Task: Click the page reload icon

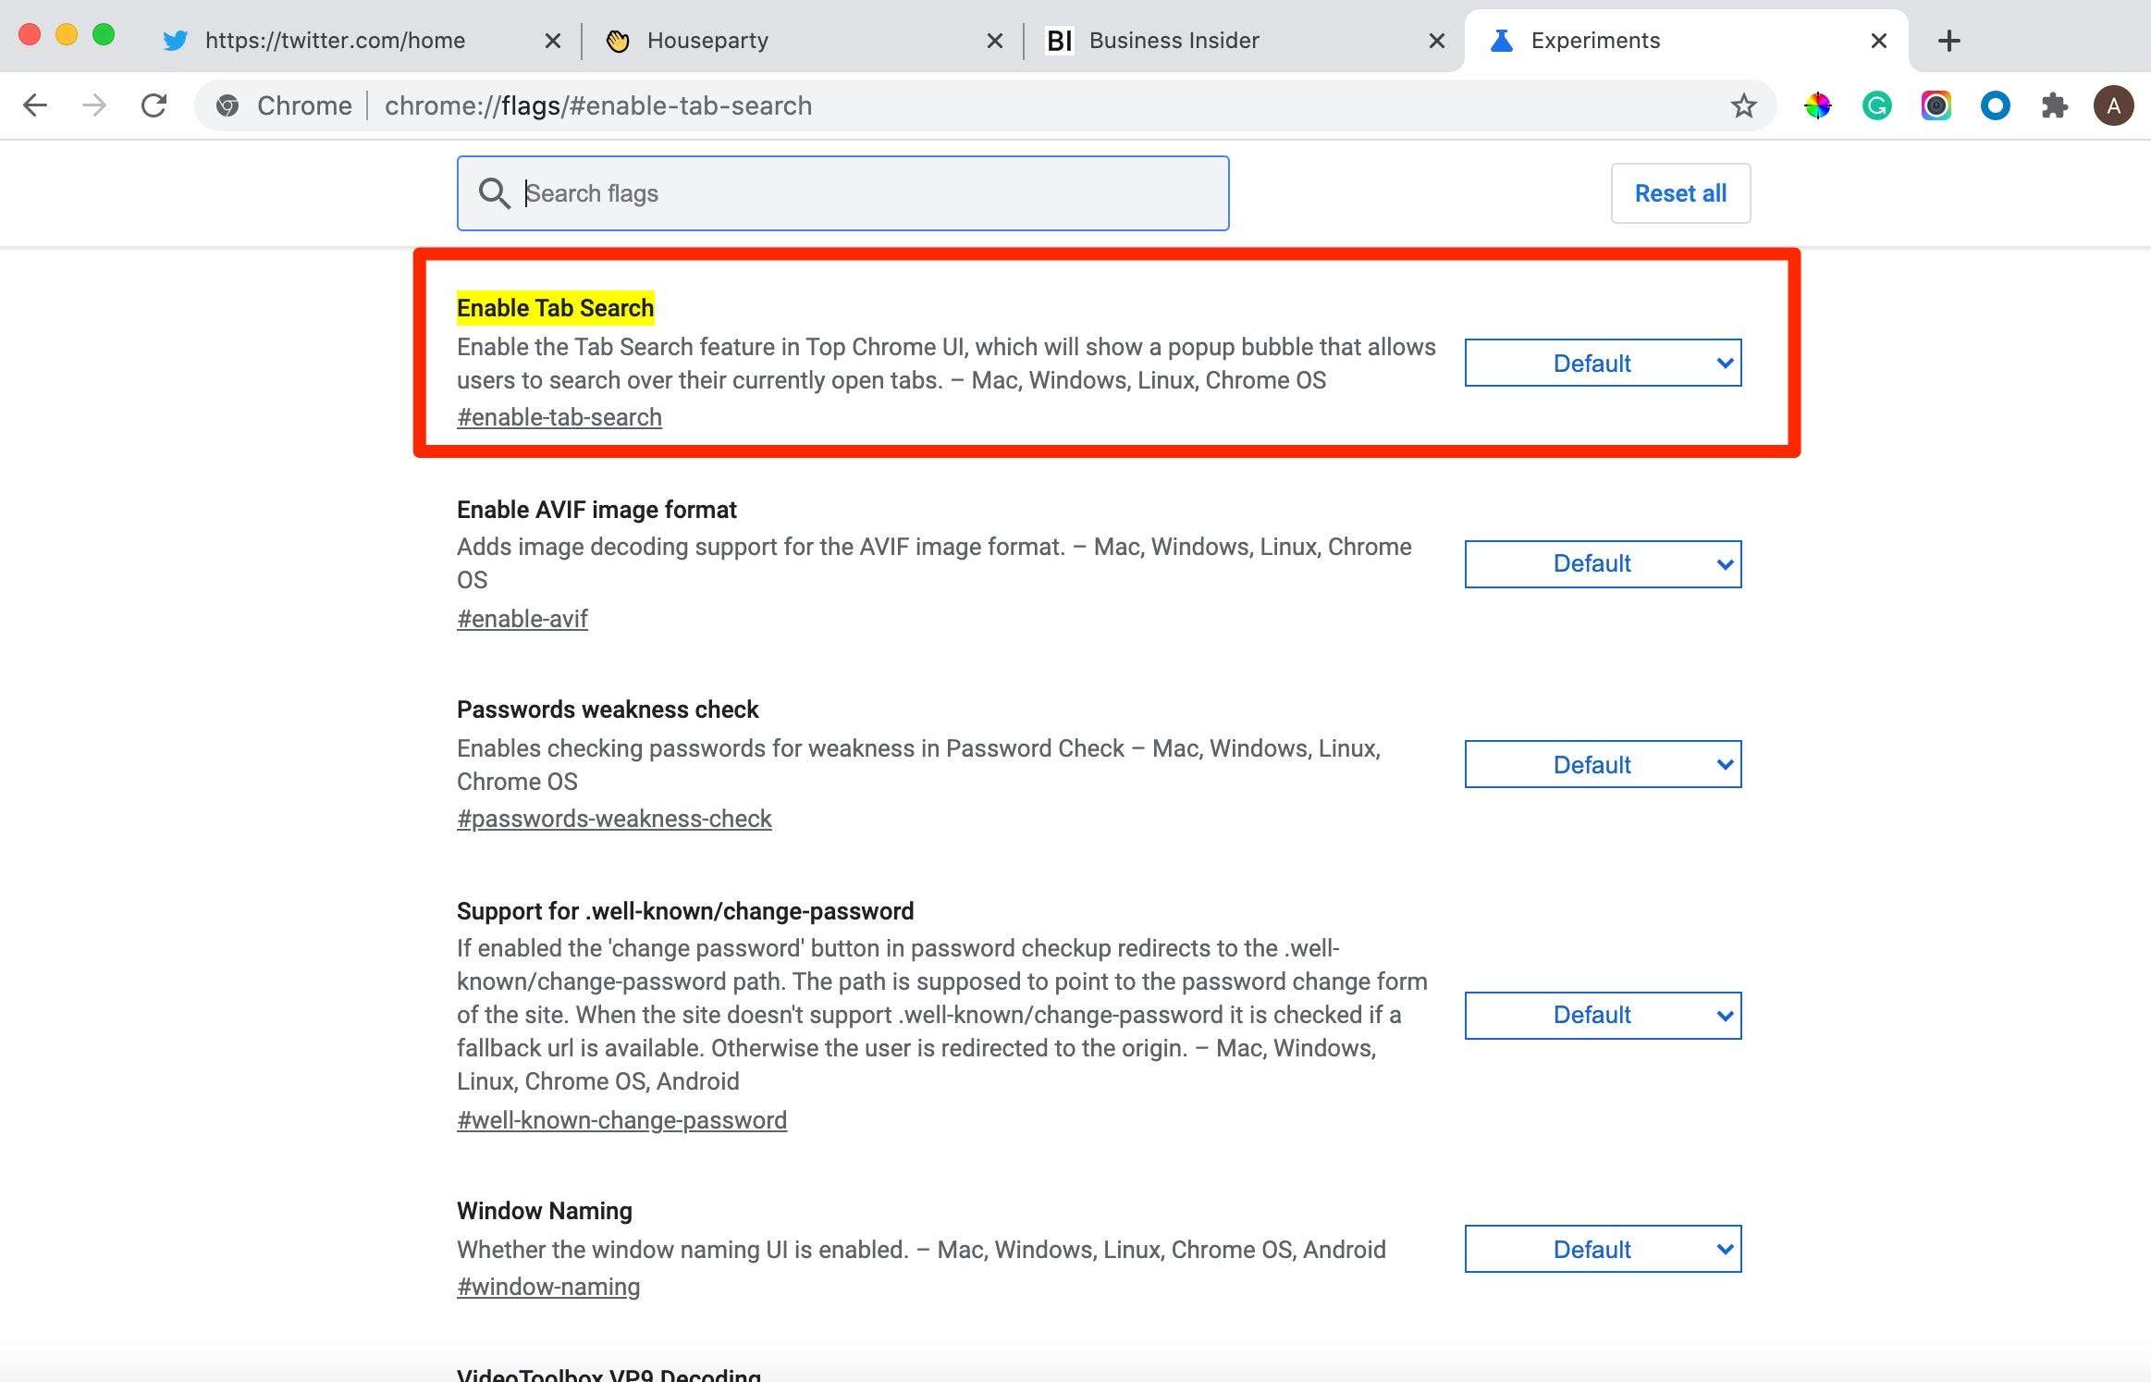Action: coord(152,105)
